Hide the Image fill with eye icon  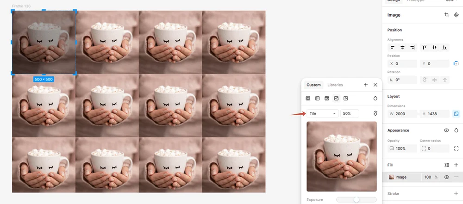447,177
